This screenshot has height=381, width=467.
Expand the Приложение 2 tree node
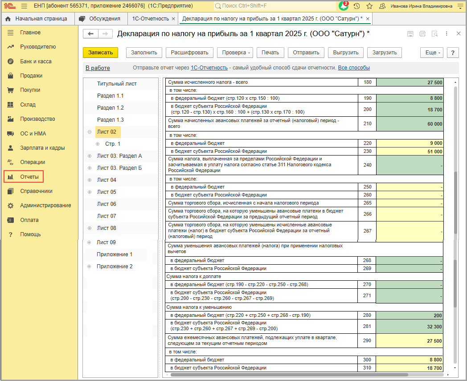tap(90, 266)
